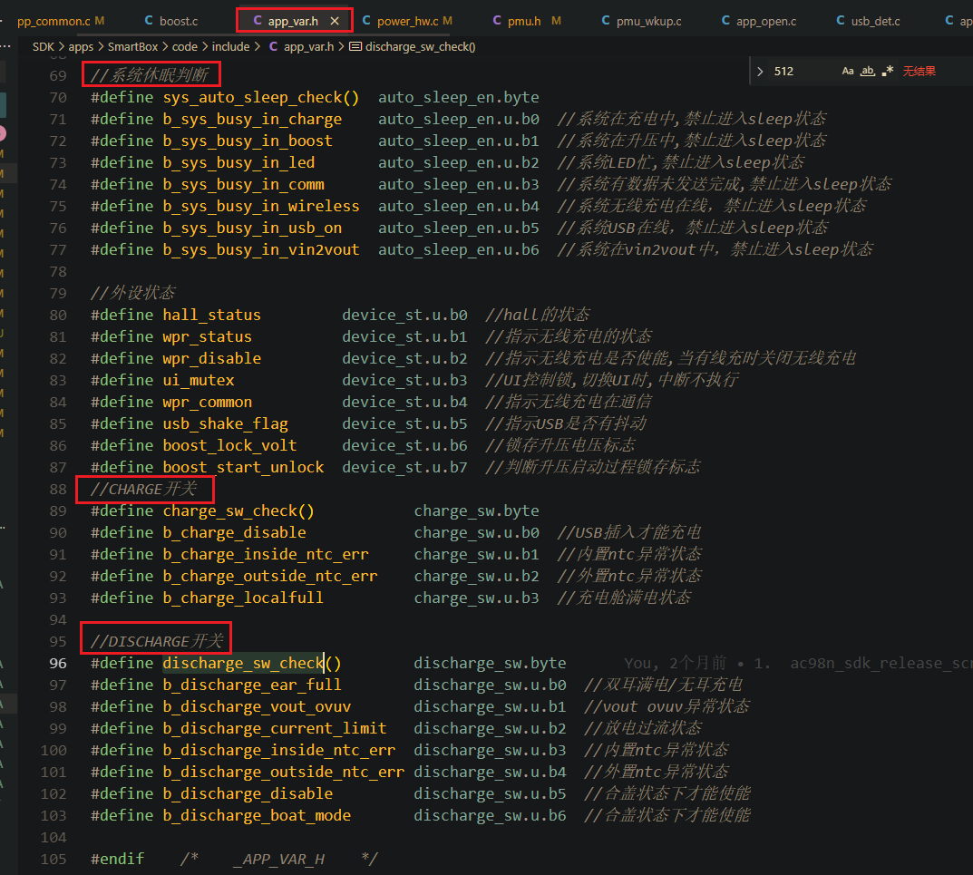Toggle Match Whole Word in find widget
Image resolution: width=973 pixels, height=875 pixels.
[x=868, y=72]
